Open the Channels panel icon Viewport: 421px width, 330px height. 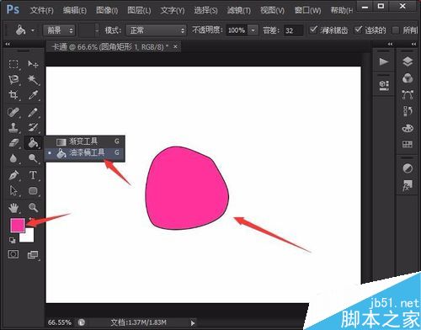click(x=408, y=78)
